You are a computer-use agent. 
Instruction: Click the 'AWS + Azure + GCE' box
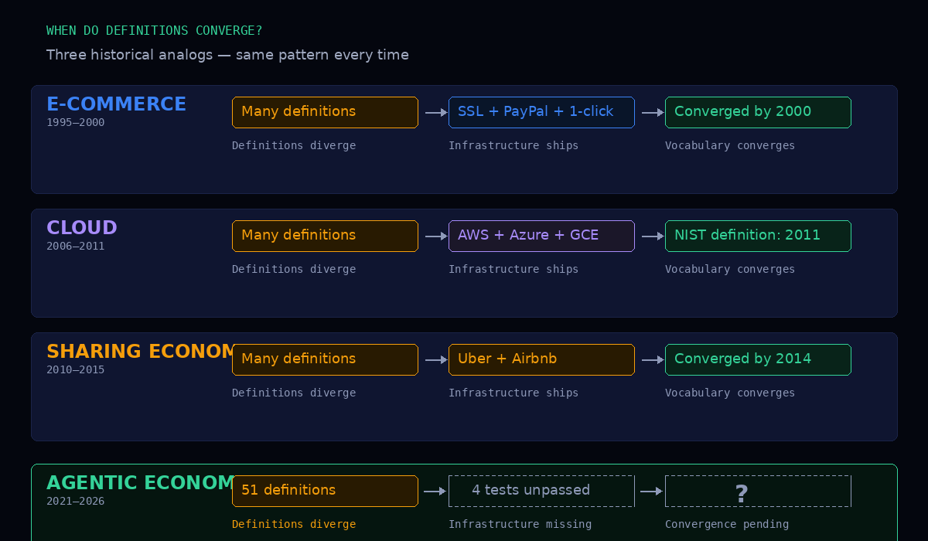(541, 236)
